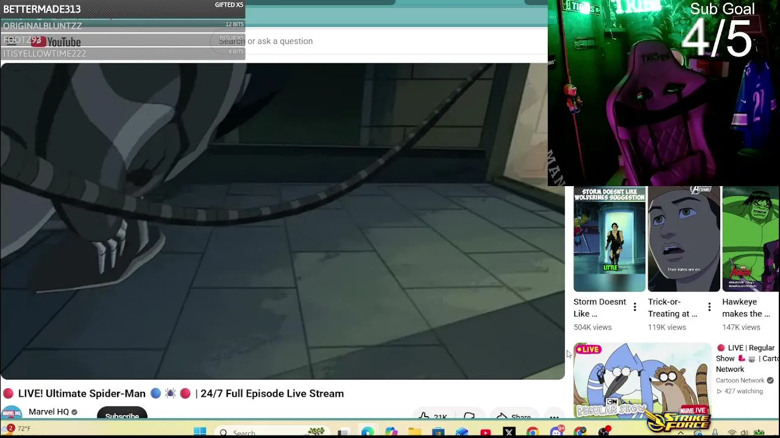Image resolution: width=780 pixels, height=438 pixels.
Task: Open Microsoft Store from the taskbar
Action: pyautogui.click(x=438, y=432)
